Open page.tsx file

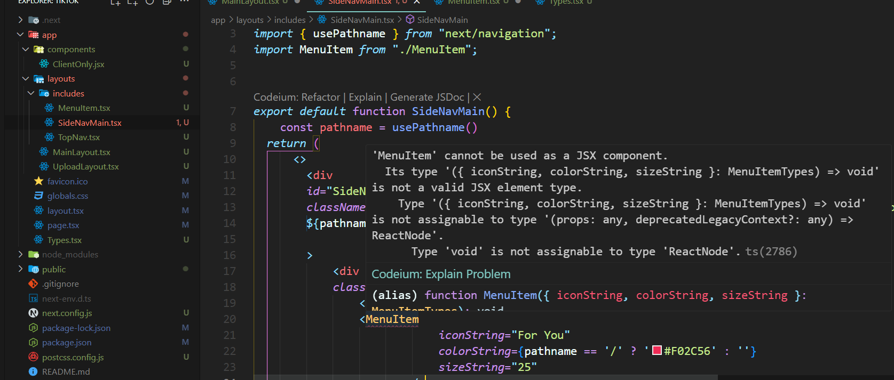pyautogui.click(x=64, y=225)
